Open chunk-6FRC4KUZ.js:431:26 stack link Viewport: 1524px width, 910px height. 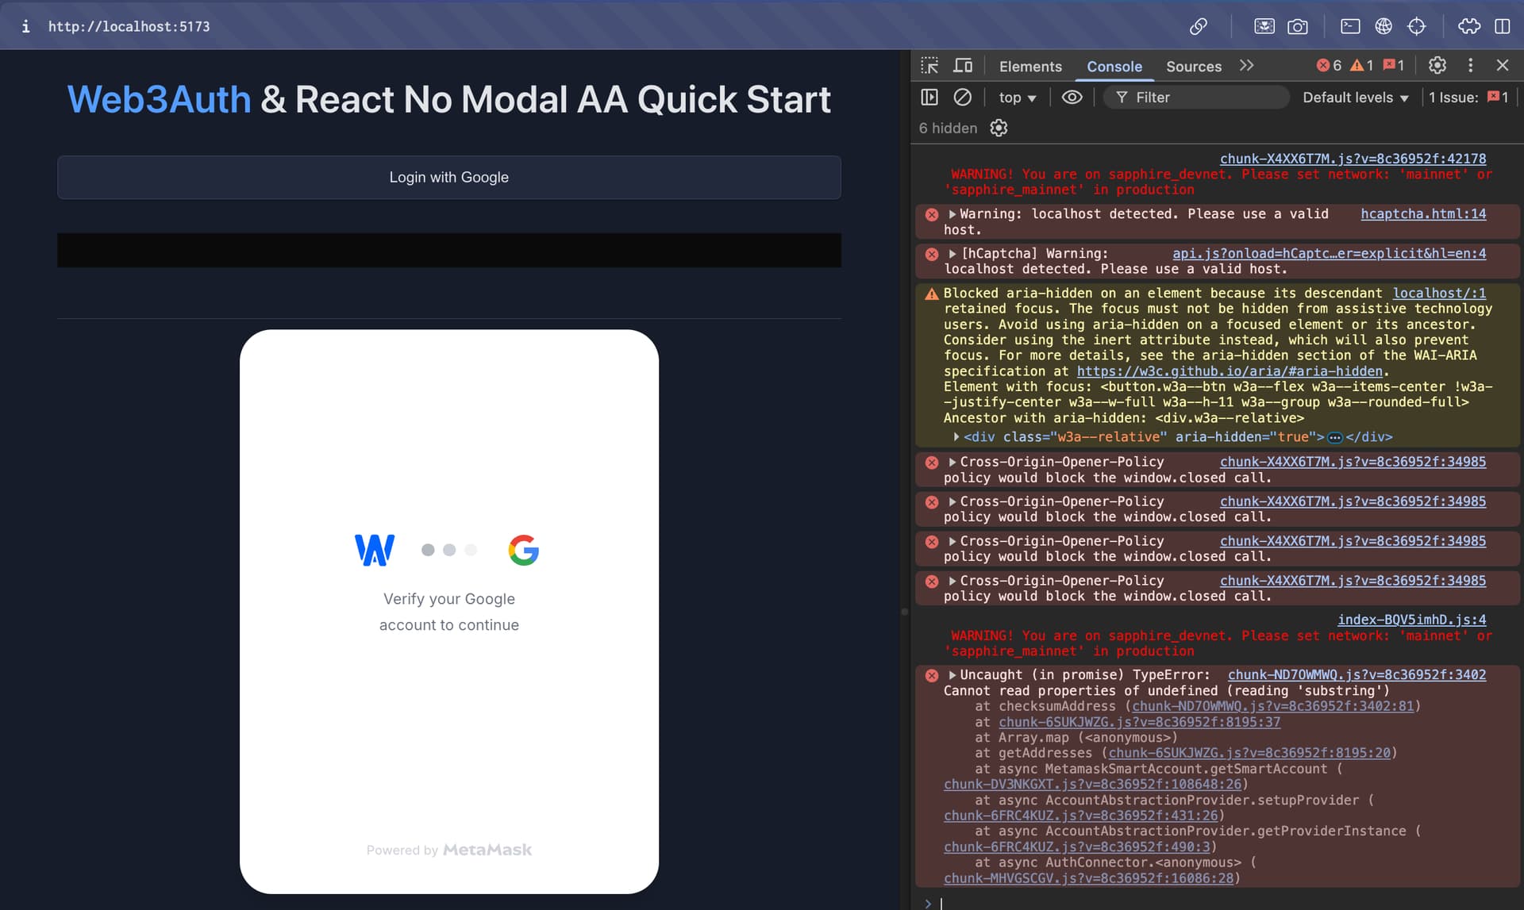[x=1080, y=816]
